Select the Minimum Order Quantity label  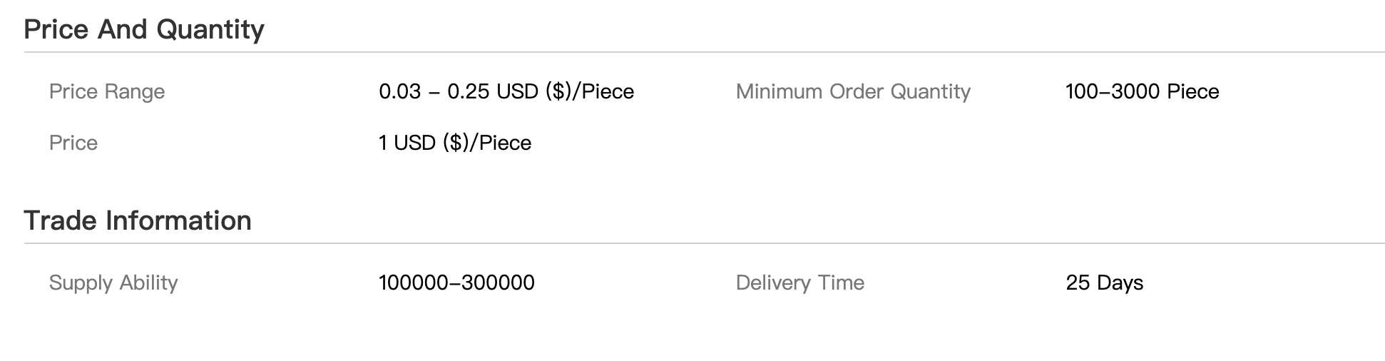853,92
